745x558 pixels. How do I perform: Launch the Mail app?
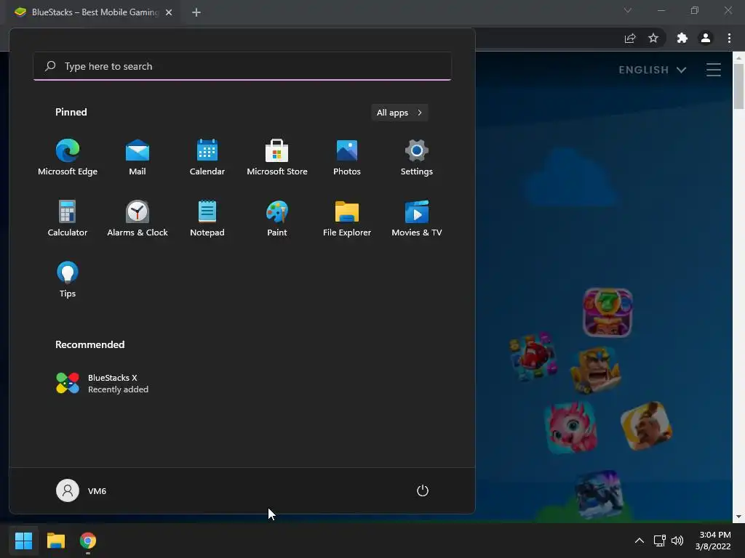click(x=138, y=158)
